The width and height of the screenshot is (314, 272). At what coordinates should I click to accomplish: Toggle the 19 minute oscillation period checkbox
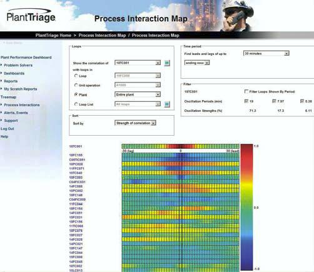click(x=246, y=101)
